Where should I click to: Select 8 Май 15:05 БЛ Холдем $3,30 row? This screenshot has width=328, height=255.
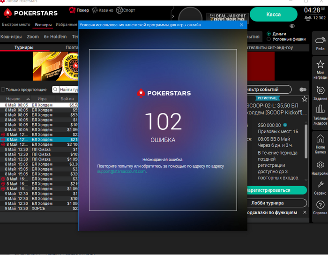[39, 164]
